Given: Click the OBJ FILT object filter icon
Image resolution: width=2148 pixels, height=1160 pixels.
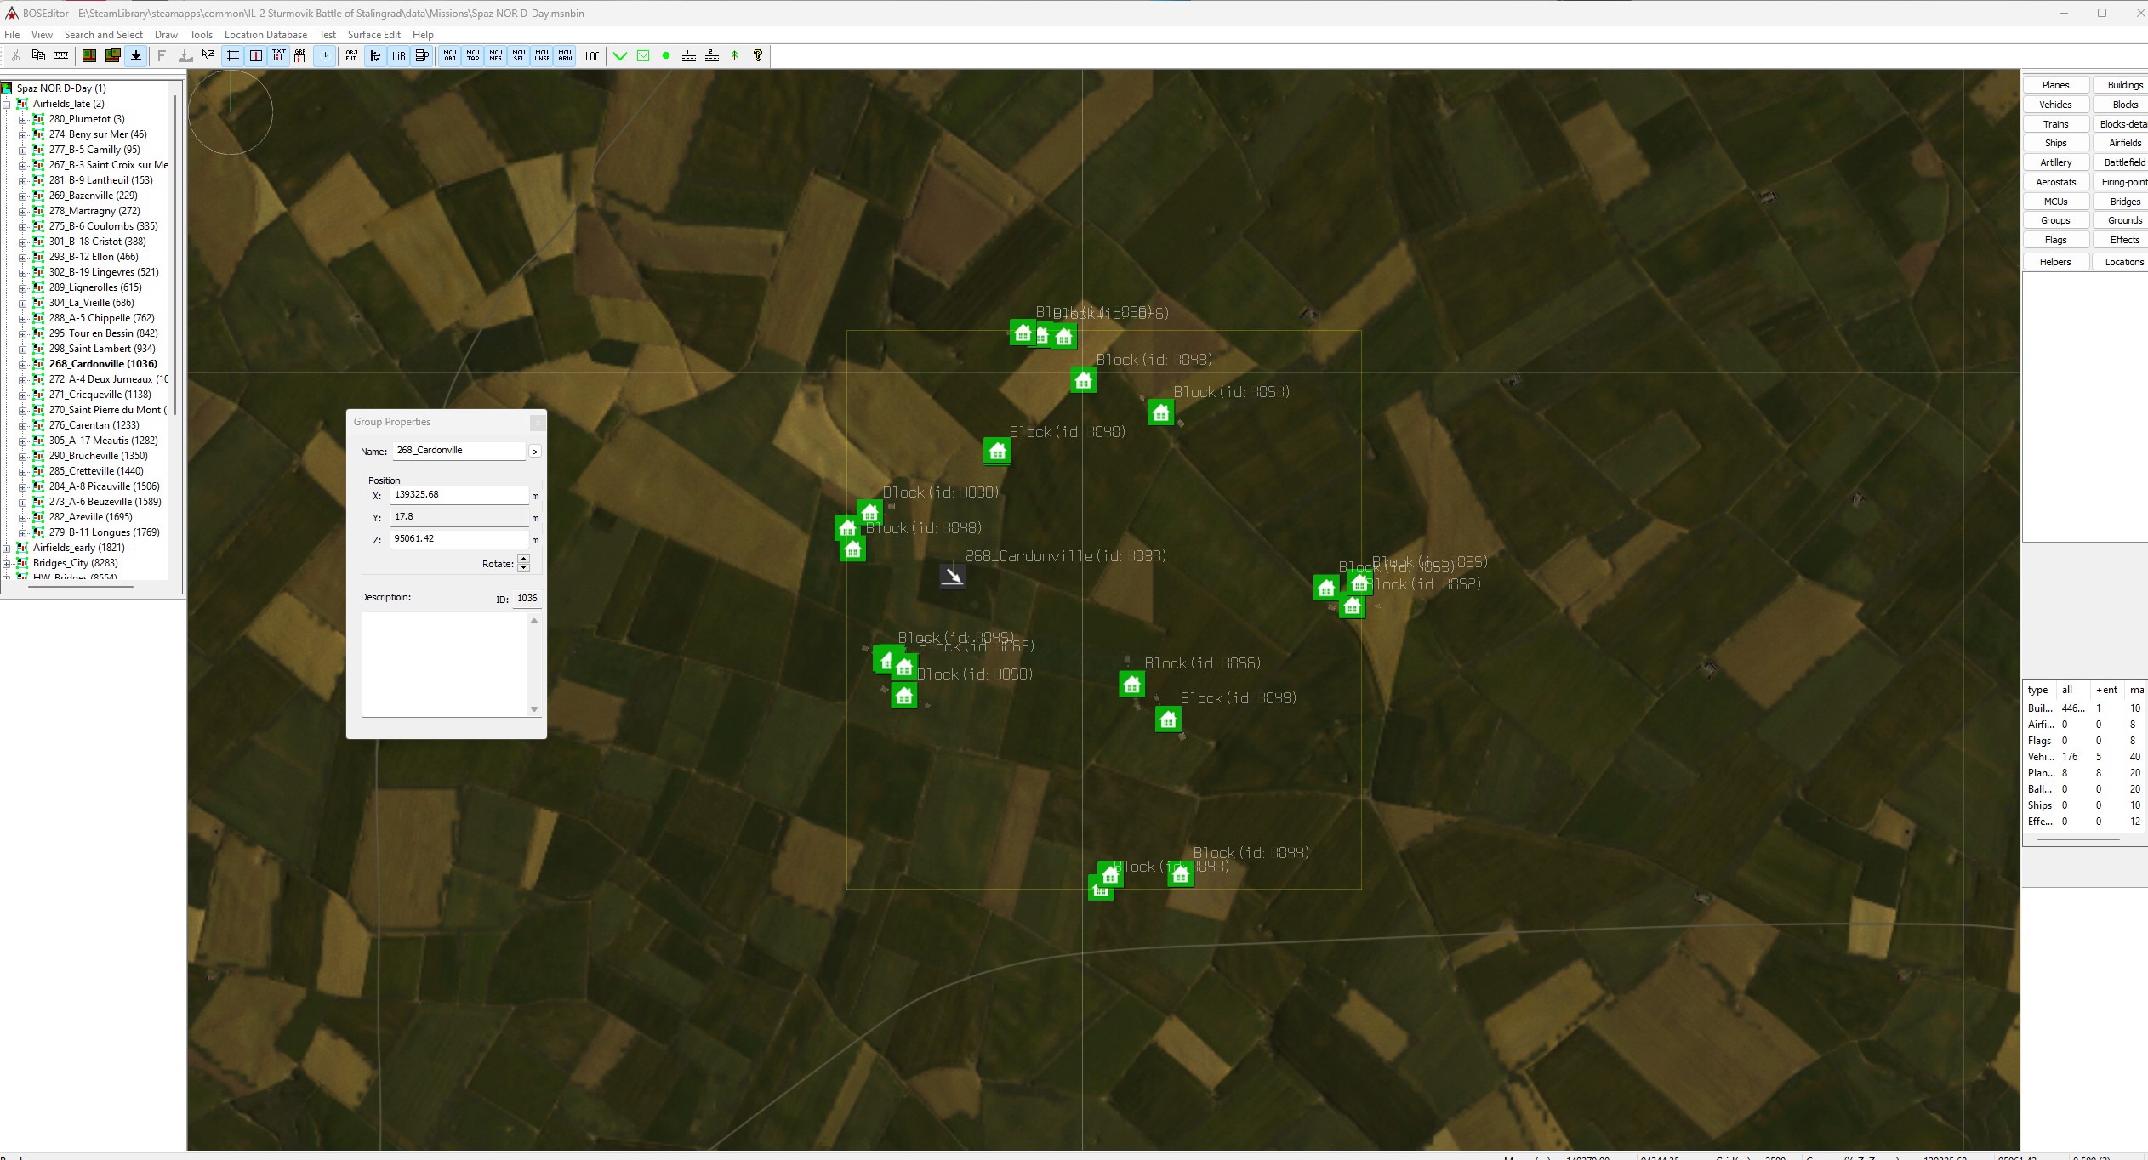Looking at the screenshot, I should (351, 56).
